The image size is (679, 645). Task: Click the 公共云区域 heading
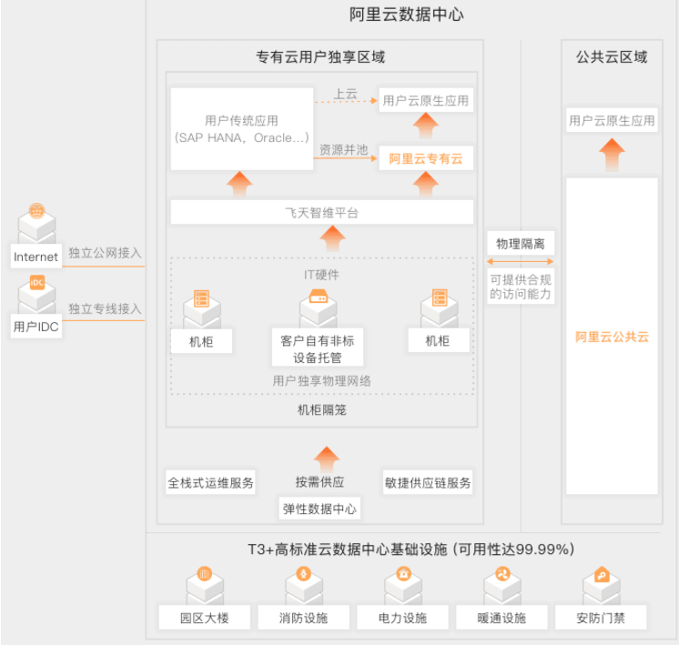pos(612,56)
